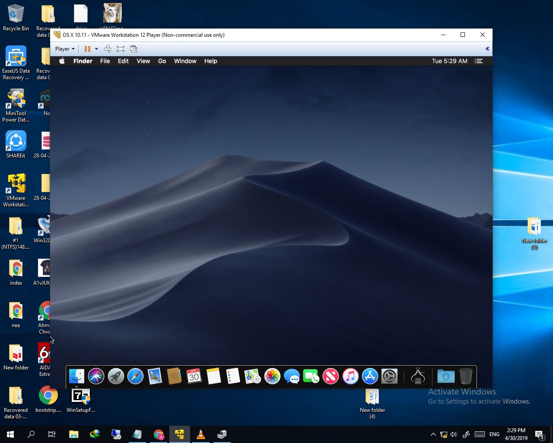Open the Player dropdown menu

(65, 49)
